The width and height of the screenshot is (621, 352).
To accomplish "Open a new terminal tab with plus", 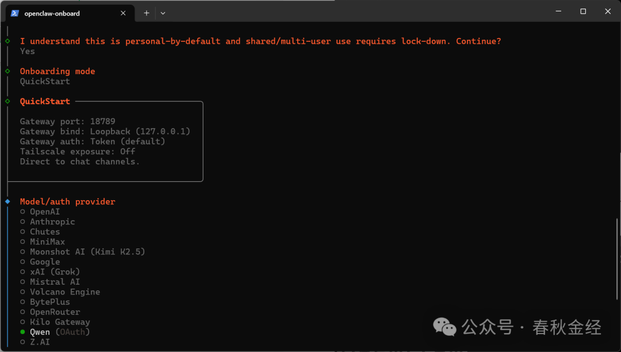I will [x=147, y=13].
